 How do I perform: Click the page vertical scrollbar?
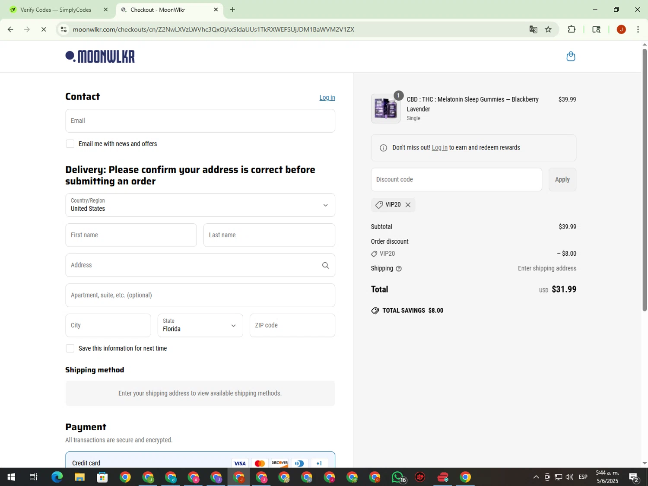tap(645, 179)
